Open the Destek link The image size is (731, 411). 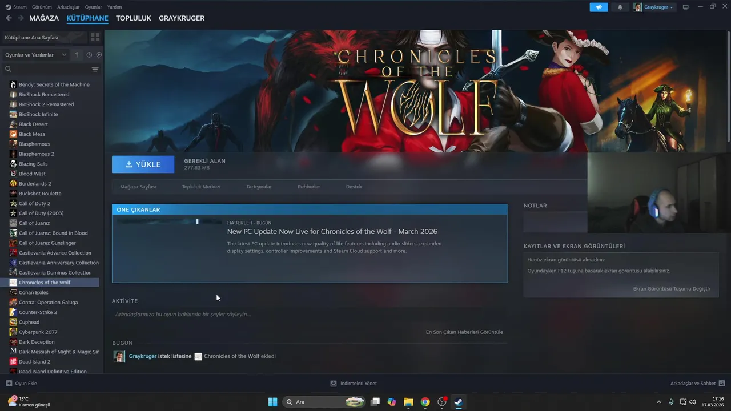click(354, 187)
